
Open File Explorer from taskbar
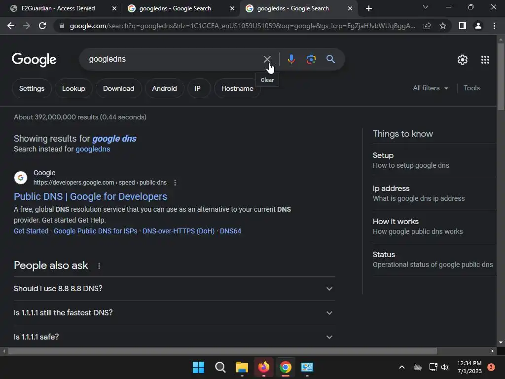tap(242, 367)
